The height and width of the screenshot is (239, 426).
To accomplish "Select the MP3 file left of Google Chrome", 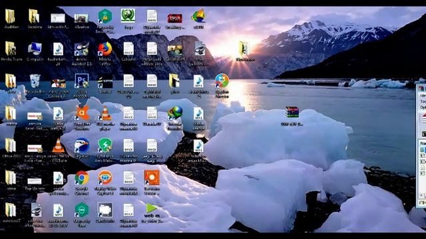I will (x=58, y=178).
